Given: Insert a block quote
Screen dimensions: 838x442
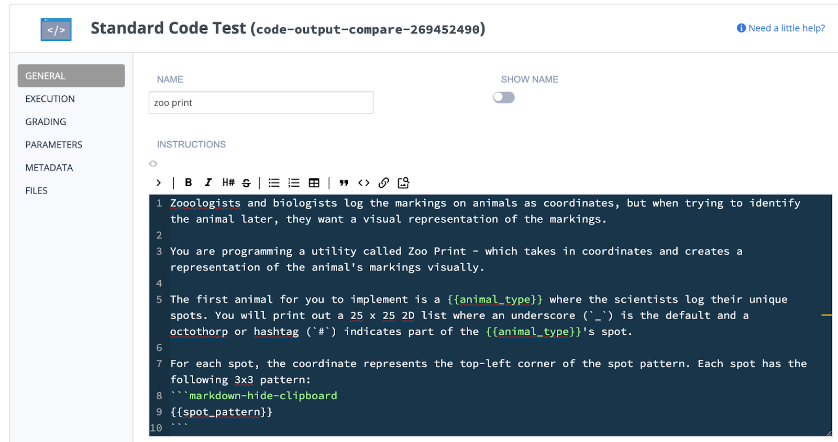Looking at the screenshot, I should point(344,183).
